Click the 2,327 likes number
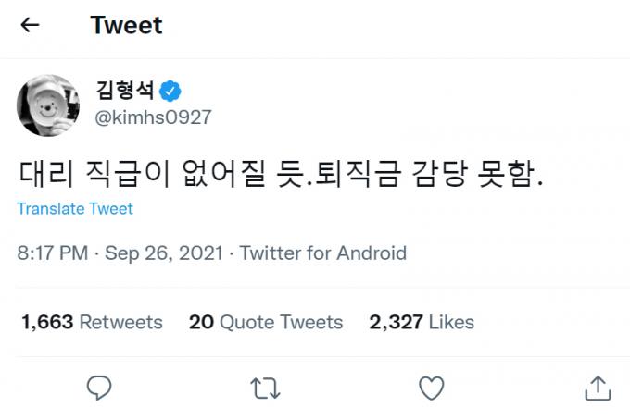The height and width of the screenshot is (419, 630). pos(396,322)
